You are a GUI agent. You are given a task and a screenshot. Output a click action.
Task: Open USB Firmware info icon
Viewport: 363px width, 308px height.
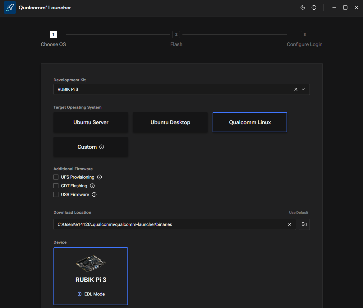[94, 194]
